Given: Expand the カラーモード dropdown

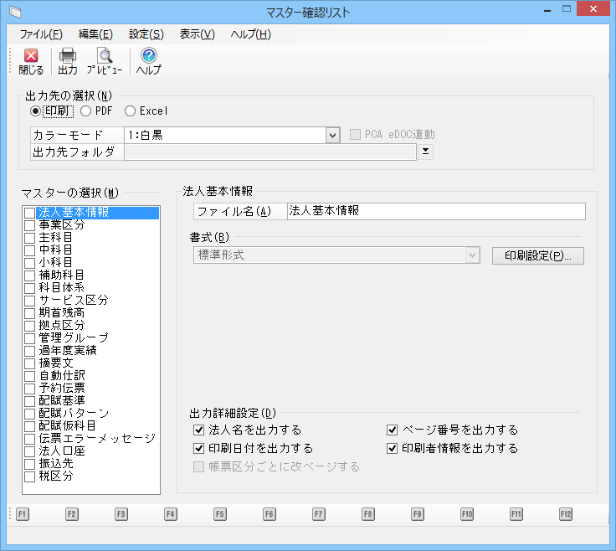Looking at the screenshot, I should [x=332, y=135].
